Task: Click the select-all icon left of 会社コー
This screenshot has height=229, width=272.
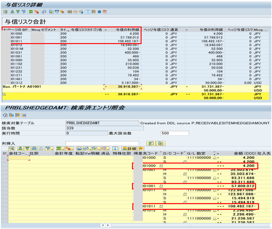Action: point(4,153)
